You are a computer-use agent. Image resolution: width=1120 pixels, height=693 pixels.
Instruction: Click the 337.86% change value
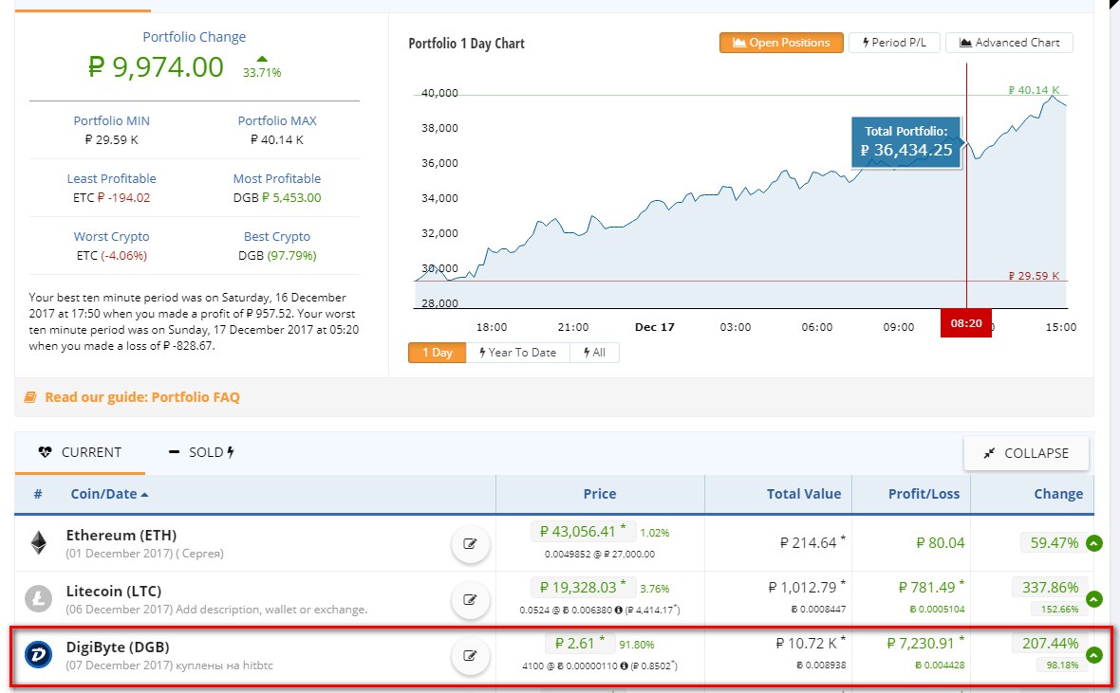1050,588
